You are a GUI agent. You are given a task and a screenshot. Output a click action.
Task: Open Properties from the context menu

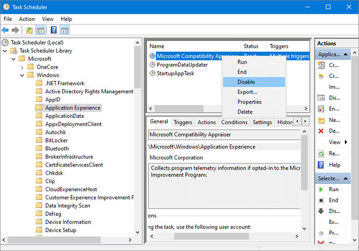249,102
